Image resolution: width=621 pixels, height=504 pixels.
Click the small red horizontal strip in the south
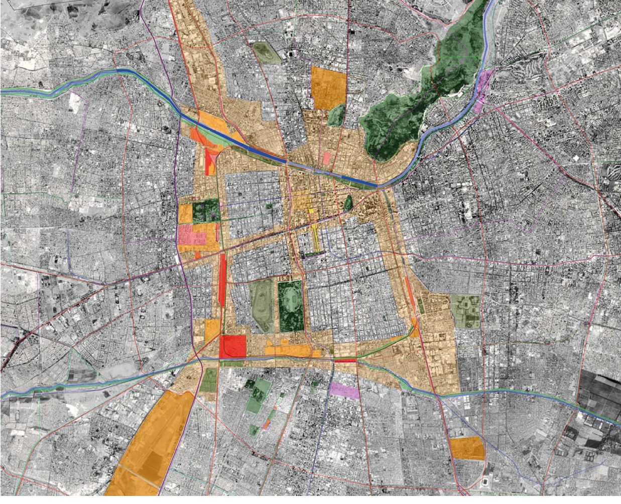click(x=345, y=360)
